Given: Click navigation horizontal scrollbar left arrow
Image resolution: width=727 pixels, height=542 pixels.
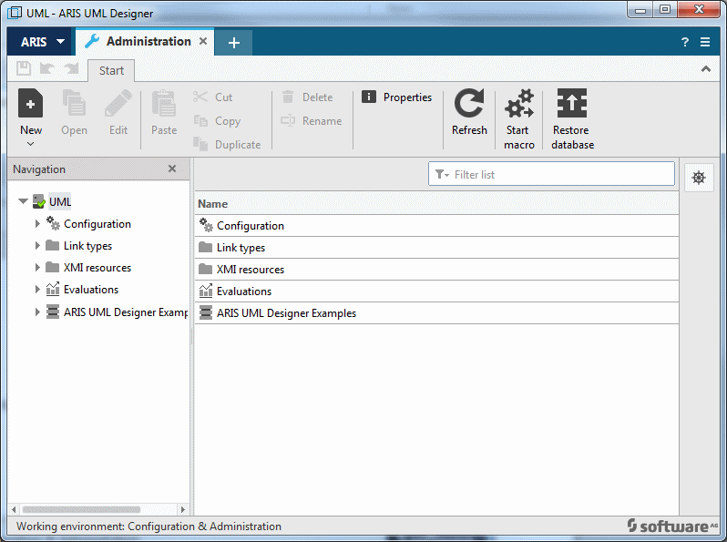Looking at the screenshot, I should [x=14, y=509].
